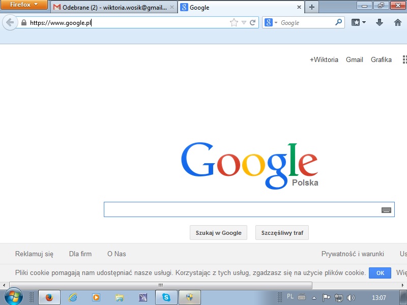Open Skype from the taskbar
407x305 pixels.
[x=166, y=297]
